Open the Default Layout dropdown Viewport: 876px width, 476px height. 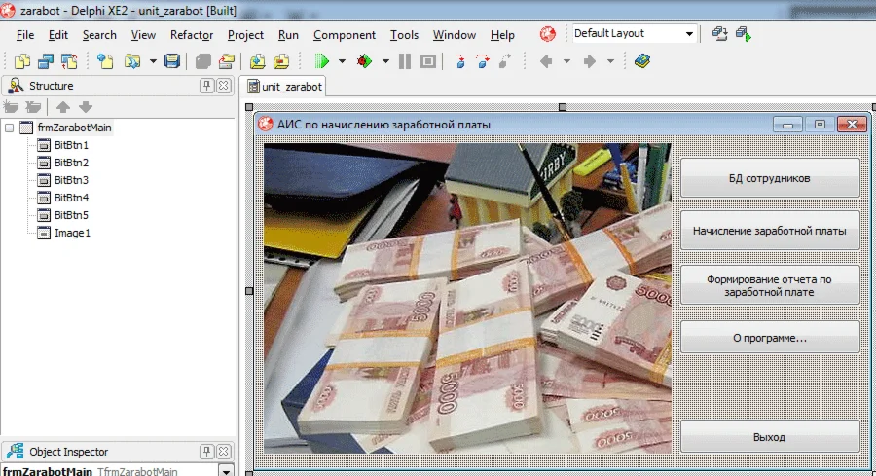click(x=689, y=34)
